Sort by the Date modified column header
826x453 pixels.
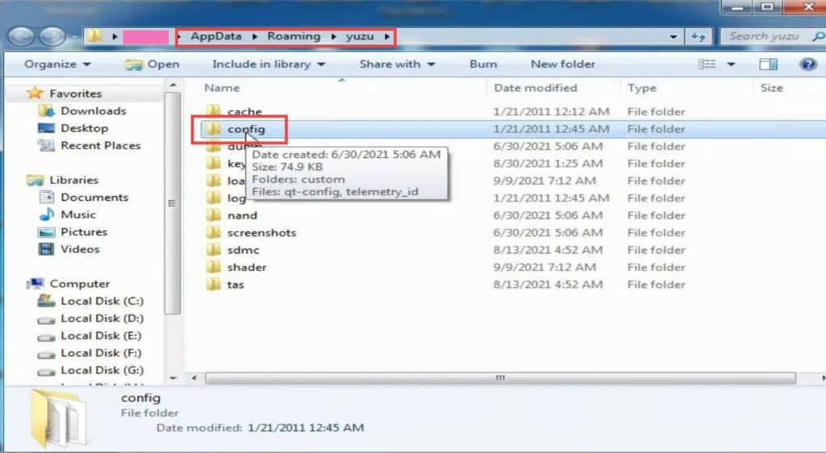click(x=536, y=88)
